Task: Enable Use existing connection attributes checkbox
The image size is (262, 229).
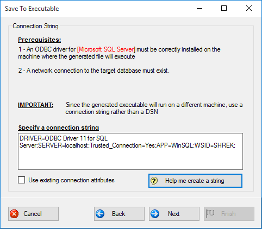Action: point(22,180)
